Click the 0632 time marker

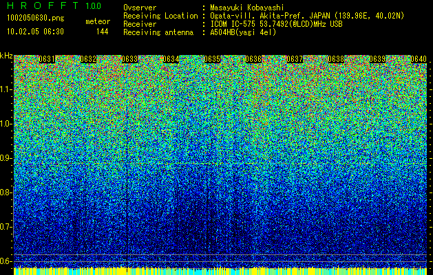pos(88,59)
